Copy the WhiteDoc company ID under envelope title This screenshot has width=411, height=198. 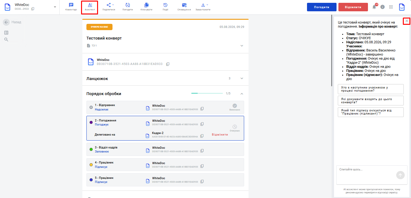pos(168,64)
